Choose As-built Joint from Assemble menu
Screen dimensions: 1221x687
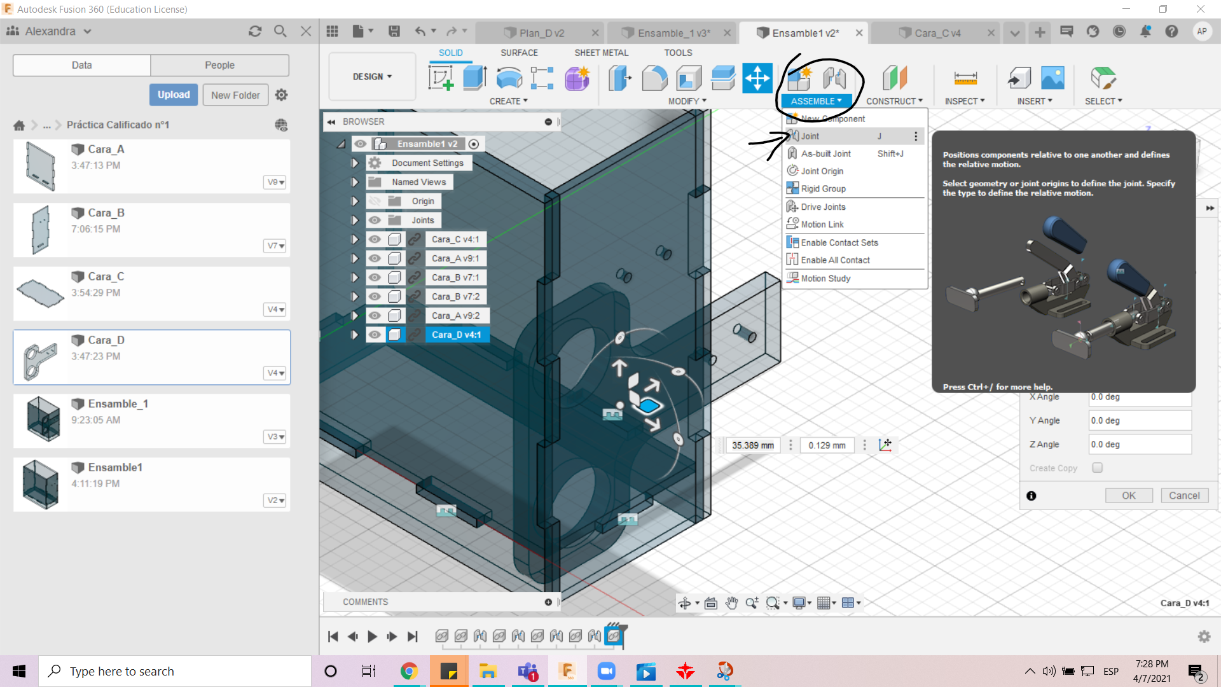pyautogui.click(x=825, y=154)
